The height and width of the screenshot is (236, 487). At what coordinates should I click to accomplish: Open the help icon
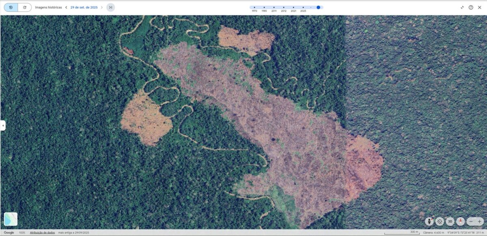tap(471, 7)
